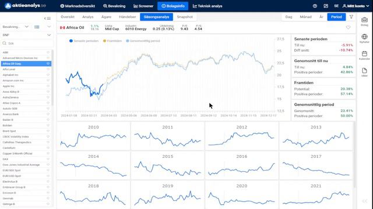This screenshot has height=209, width=373.
Task: Toggle heart for Alfa Laval row
Action: point(48,69)
